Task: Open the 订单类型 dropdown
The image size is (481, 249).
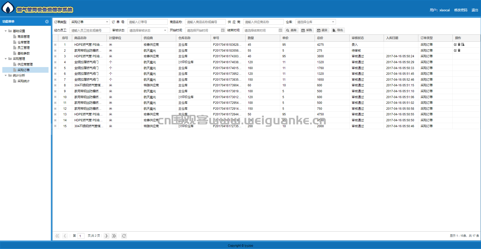Action: (x=107, y=22)
